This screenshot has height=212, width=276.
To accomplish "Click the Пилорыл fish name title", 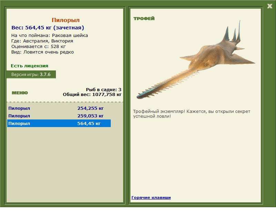I will [66, 20].
